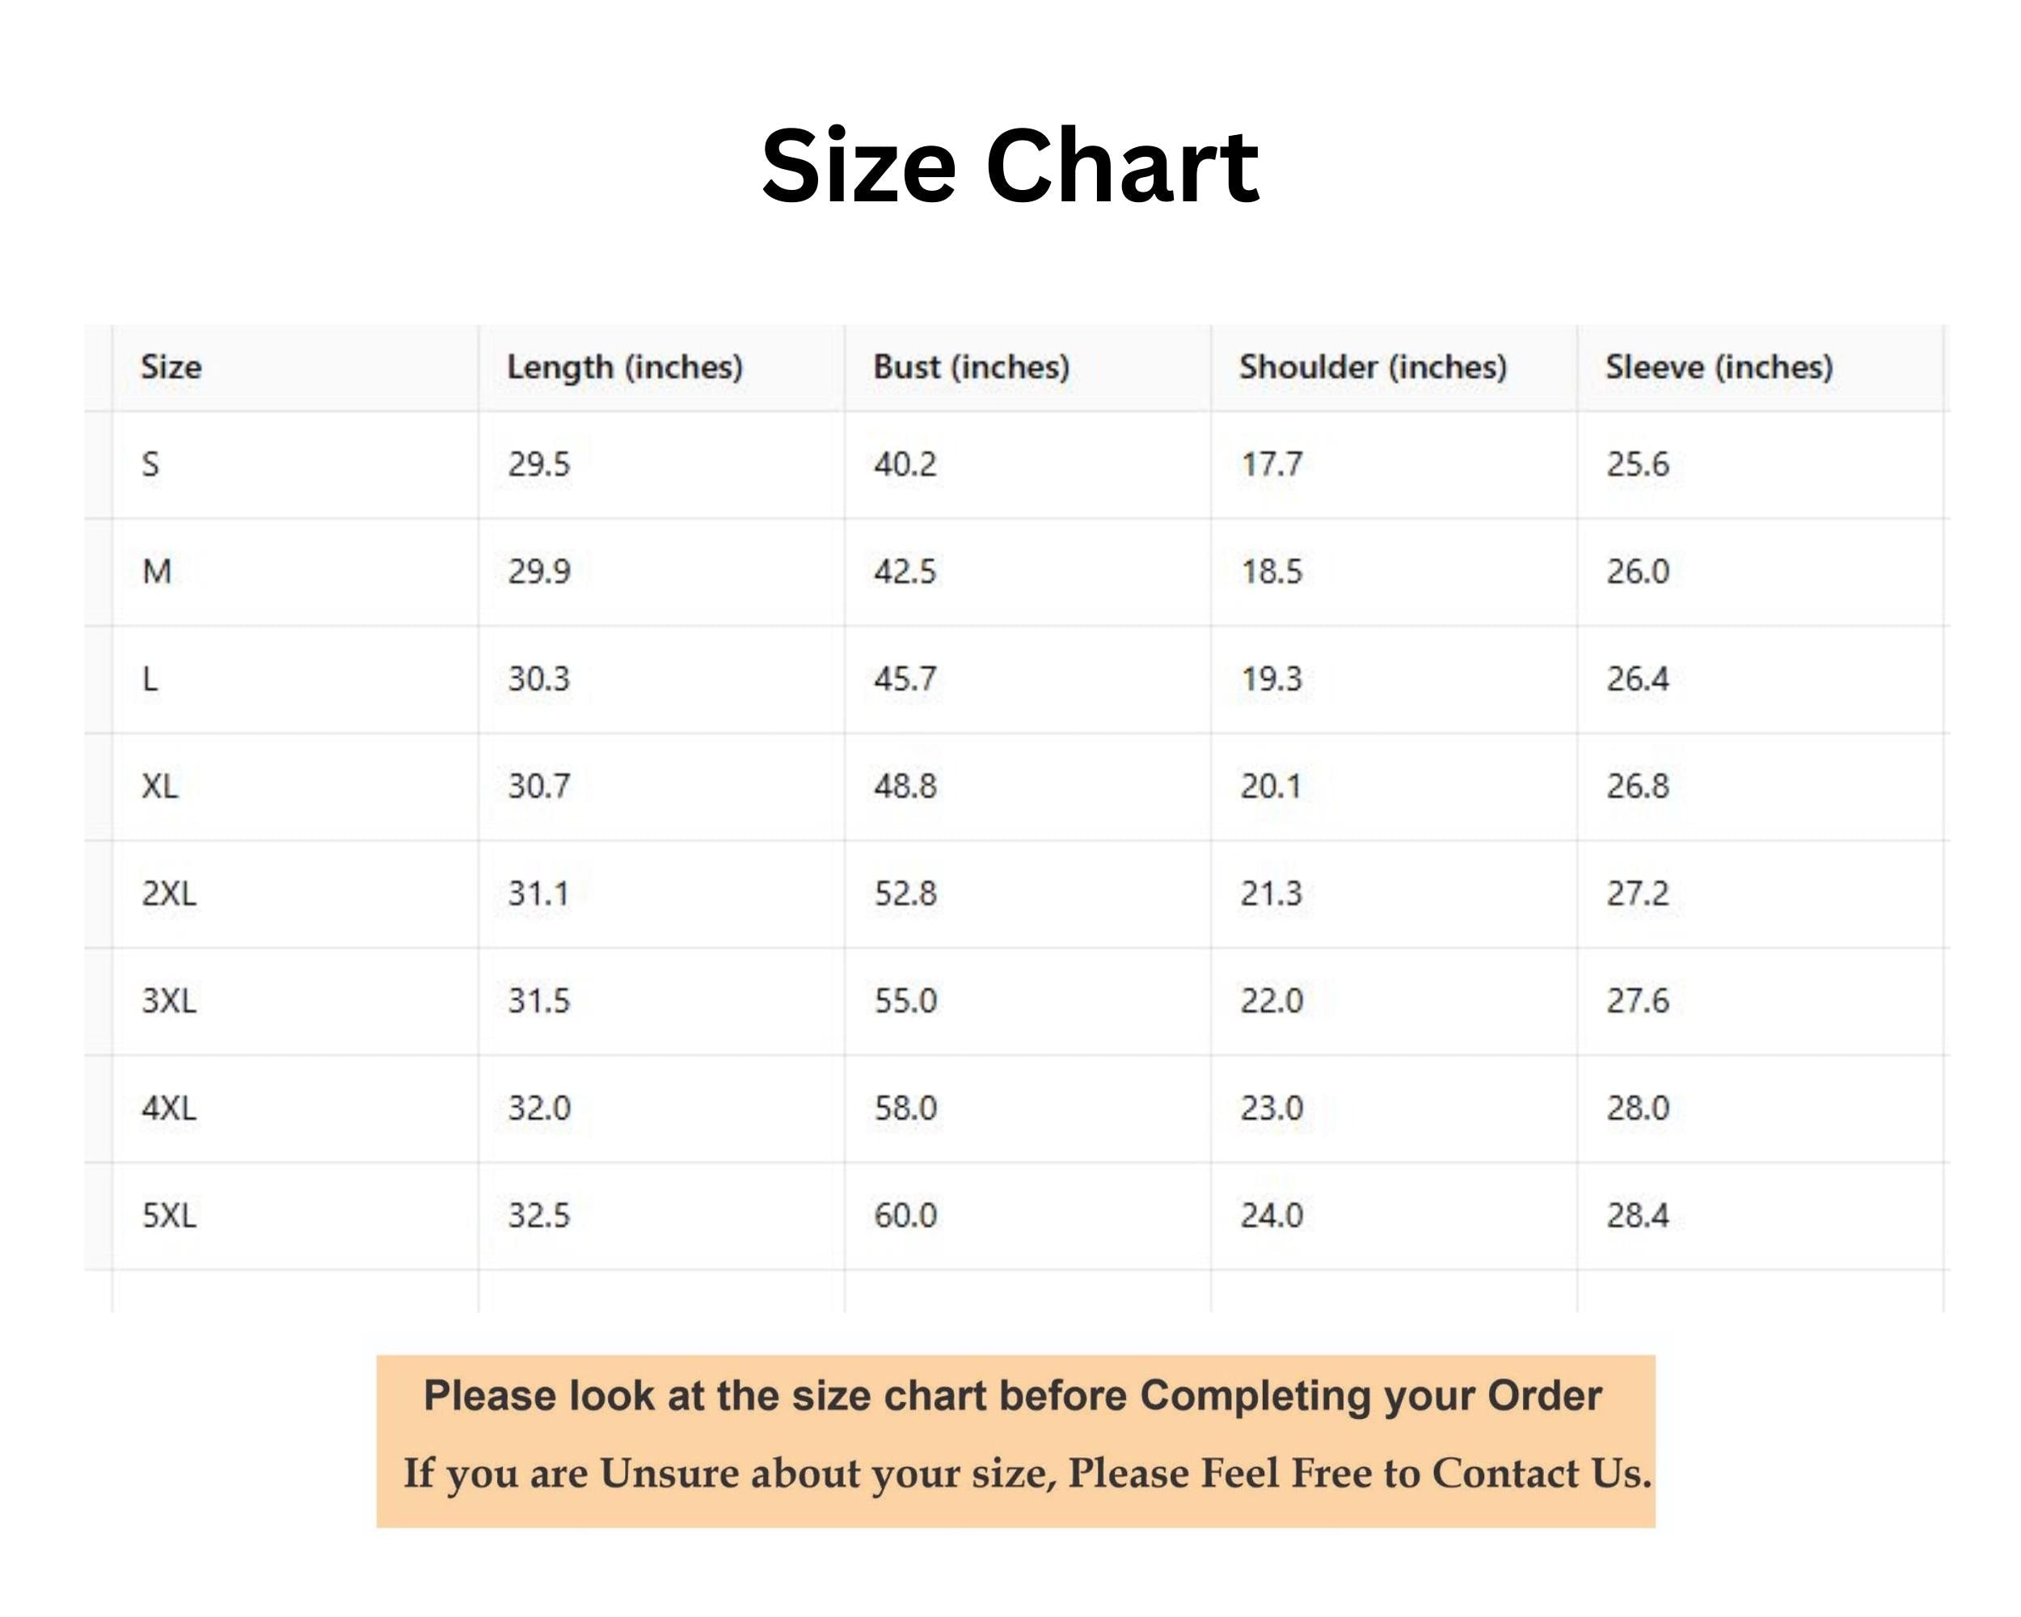The width and height of the screenshot is (2021, 1617).
Task: Click the Shoulder (inches) column header
Action: pyautogui.click(x=1373, y=366)
